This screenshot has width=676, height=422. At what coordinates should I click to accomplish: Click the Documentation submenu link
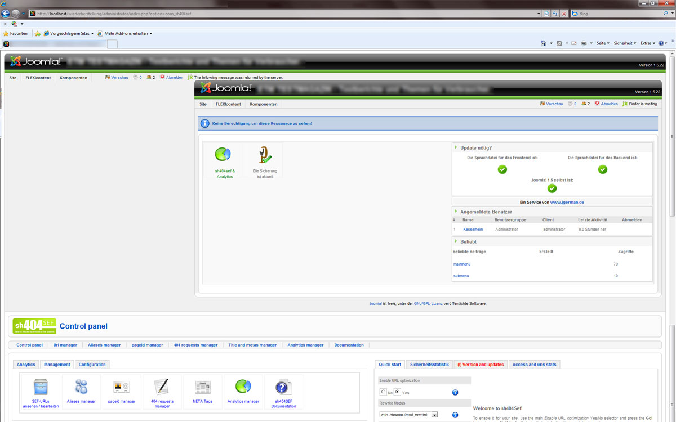(349, 345)
